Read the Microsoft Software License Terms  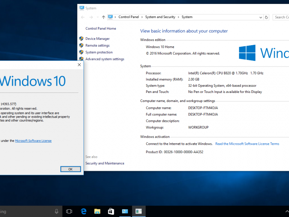pyautogui.click(x=247, y=144)
